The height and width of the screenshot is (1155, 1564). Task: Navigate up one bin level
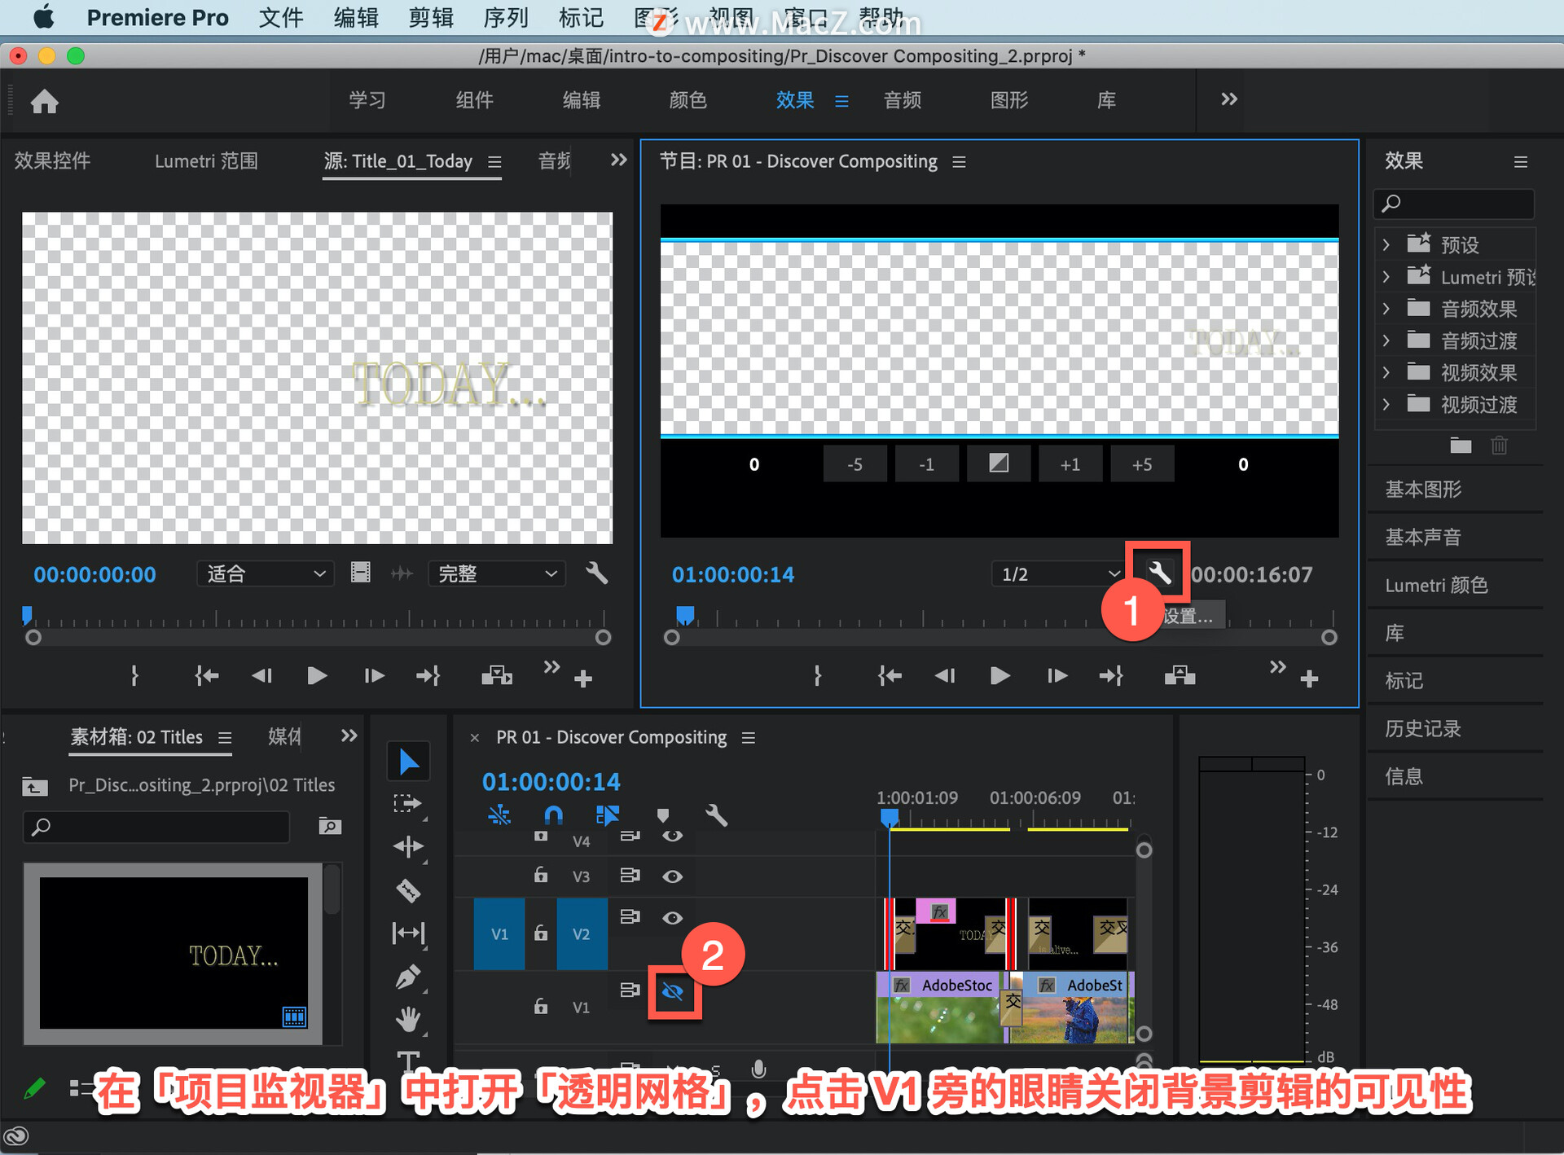(x=34, y=786)
